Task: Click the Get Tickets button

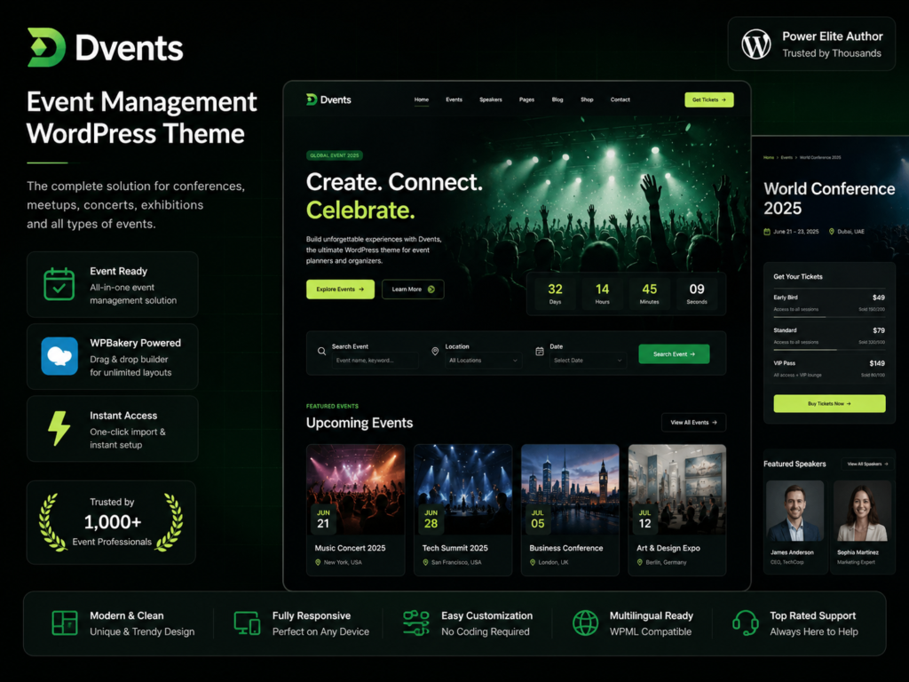Action: coord(709,99)
